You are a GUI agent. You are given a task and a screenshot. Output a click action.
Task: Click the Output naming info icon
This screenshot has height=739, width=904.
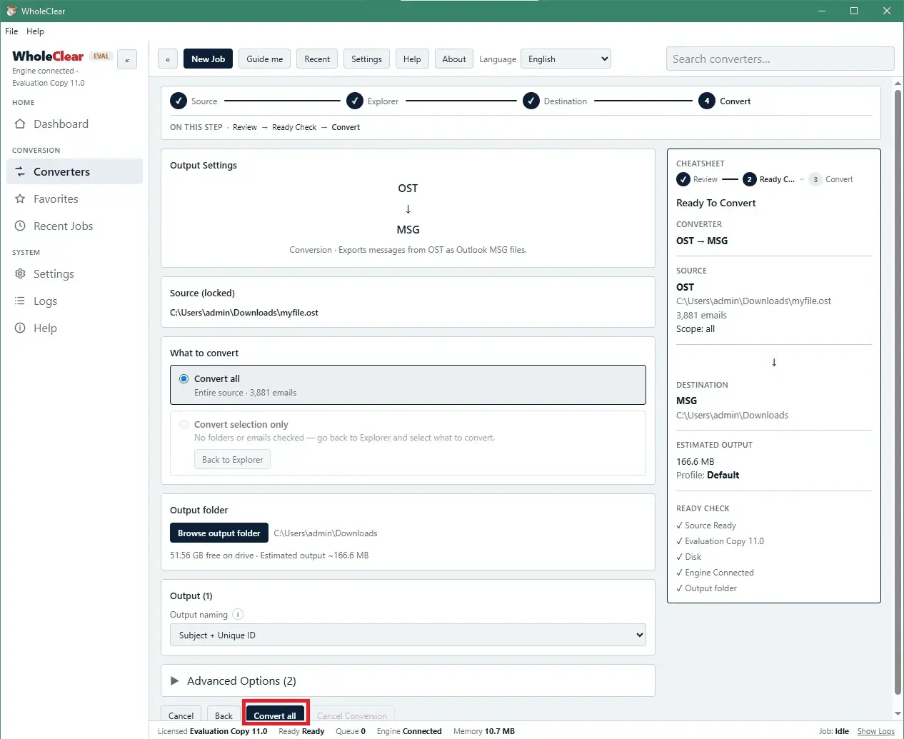pos(238,614)
